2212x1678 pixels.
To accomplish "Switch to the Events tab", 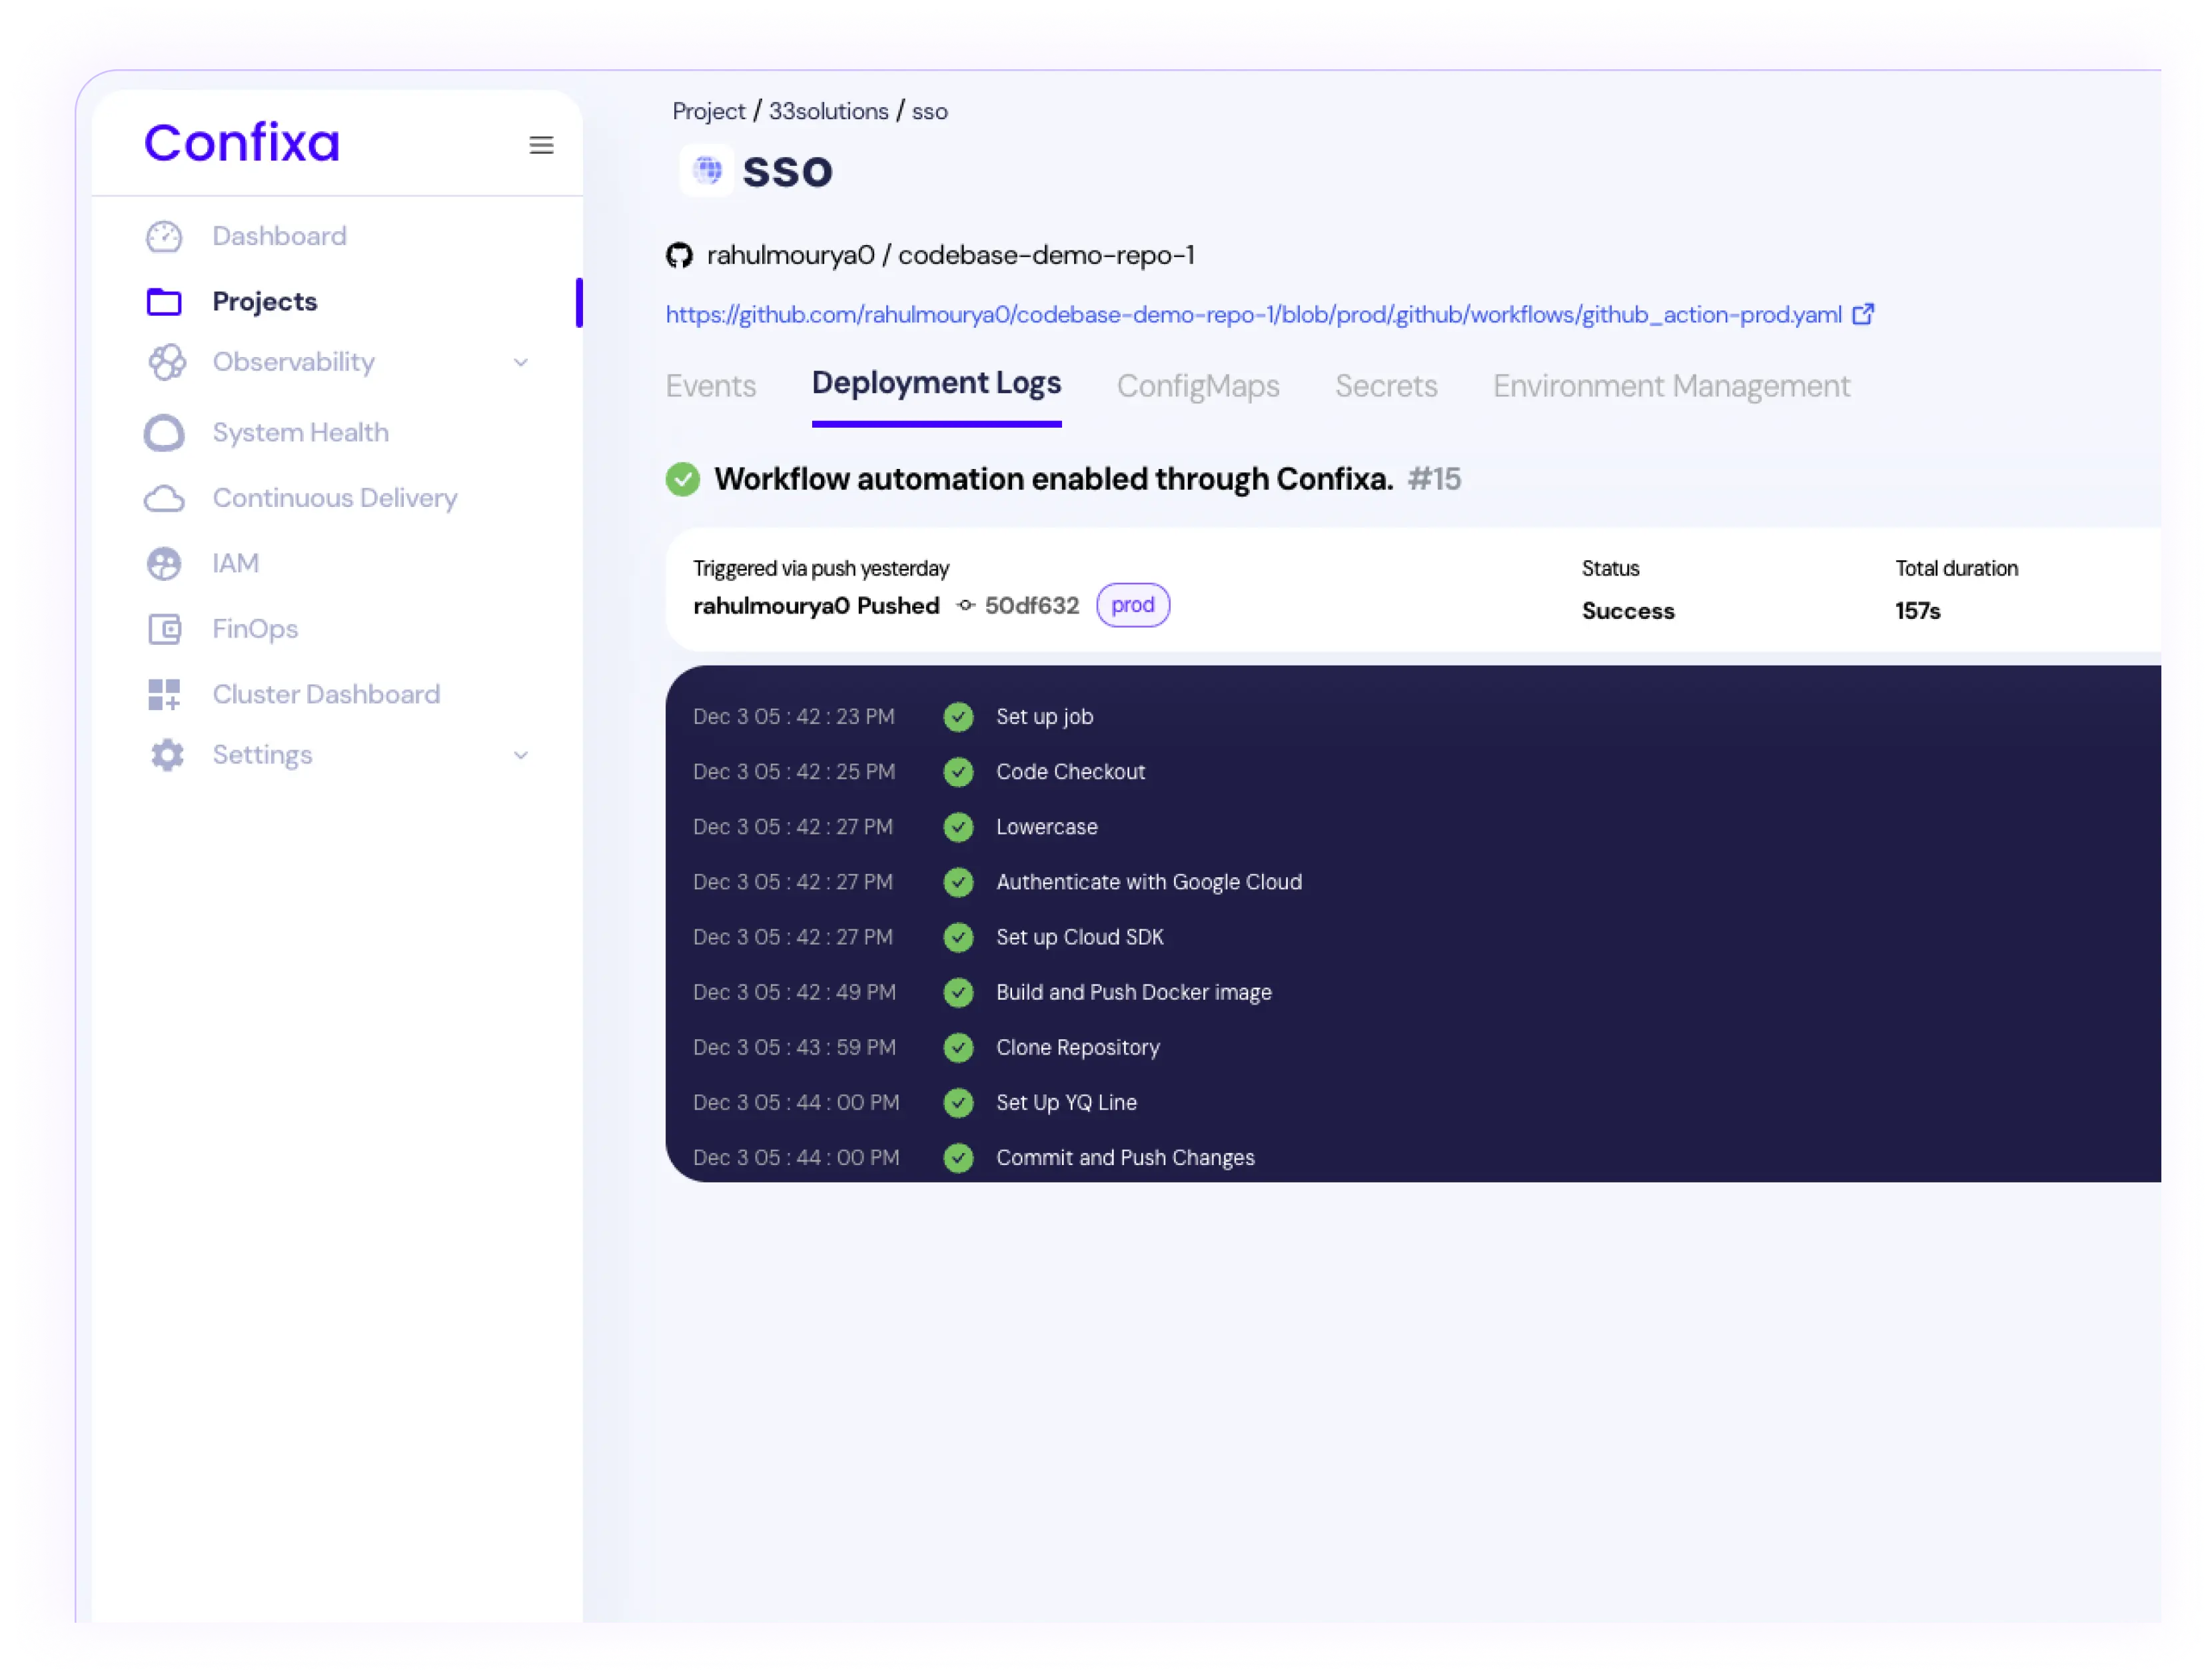I will pos(710,386).
